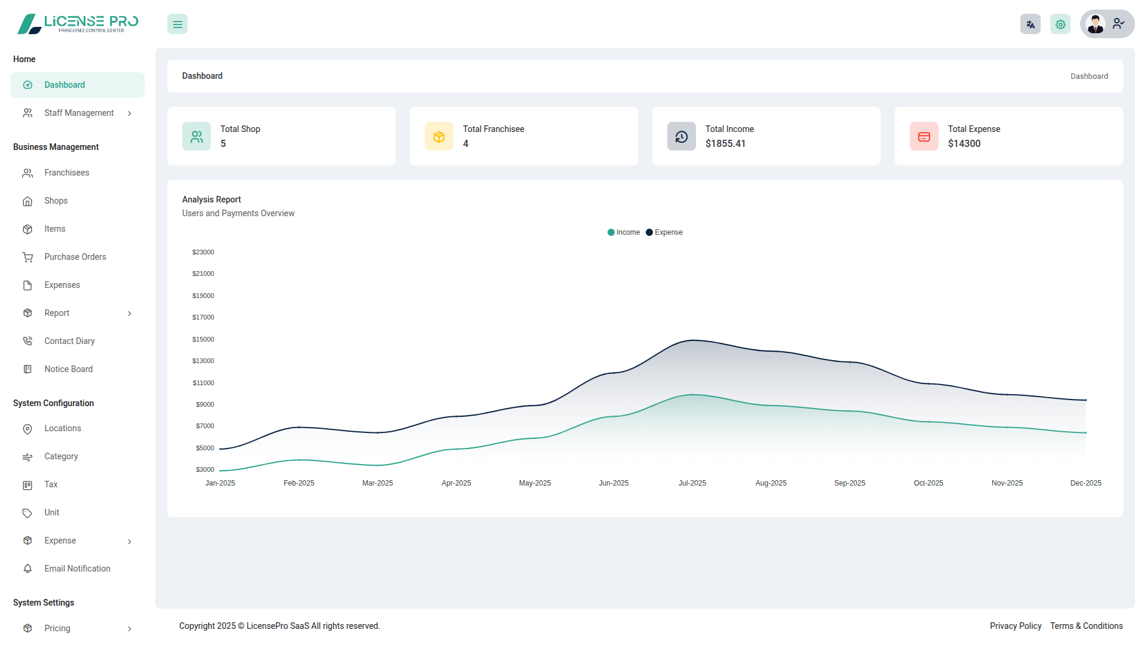Toggle the hamburger sidebar menu button
Viewport: 1147px width, 645px height.
pos(177,24)
